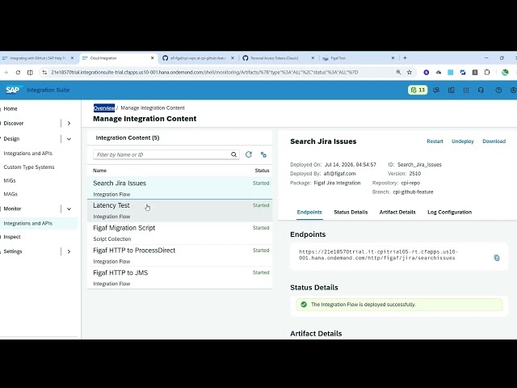The height and width of the screenshot is (388, 517).
Task: Undeploy the Search Jira Issues artifact
Action: click(x=463, y=141)
